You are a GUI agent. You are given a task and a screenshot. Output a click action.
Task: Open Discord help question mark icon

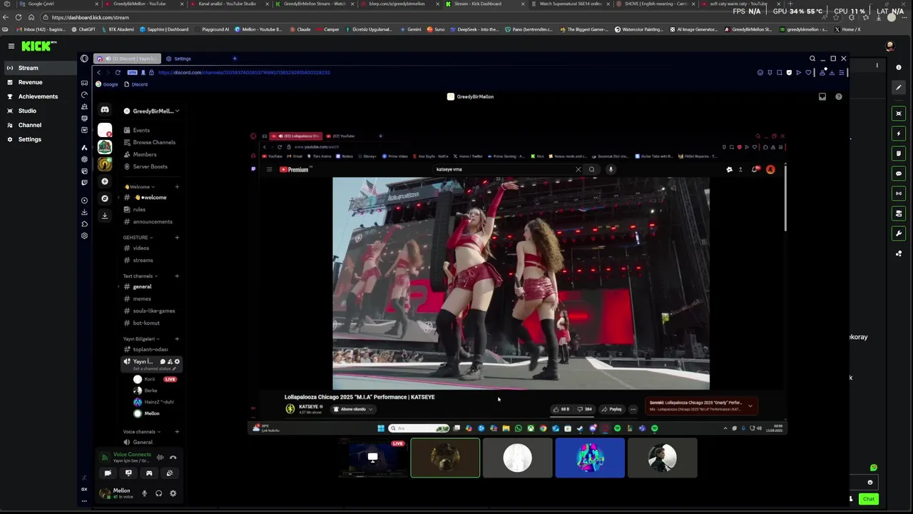point(839,96)
